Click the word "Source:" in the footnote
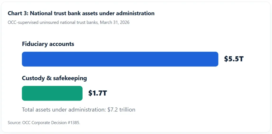This screenshot has width=272, height=134. coord(15,123)
